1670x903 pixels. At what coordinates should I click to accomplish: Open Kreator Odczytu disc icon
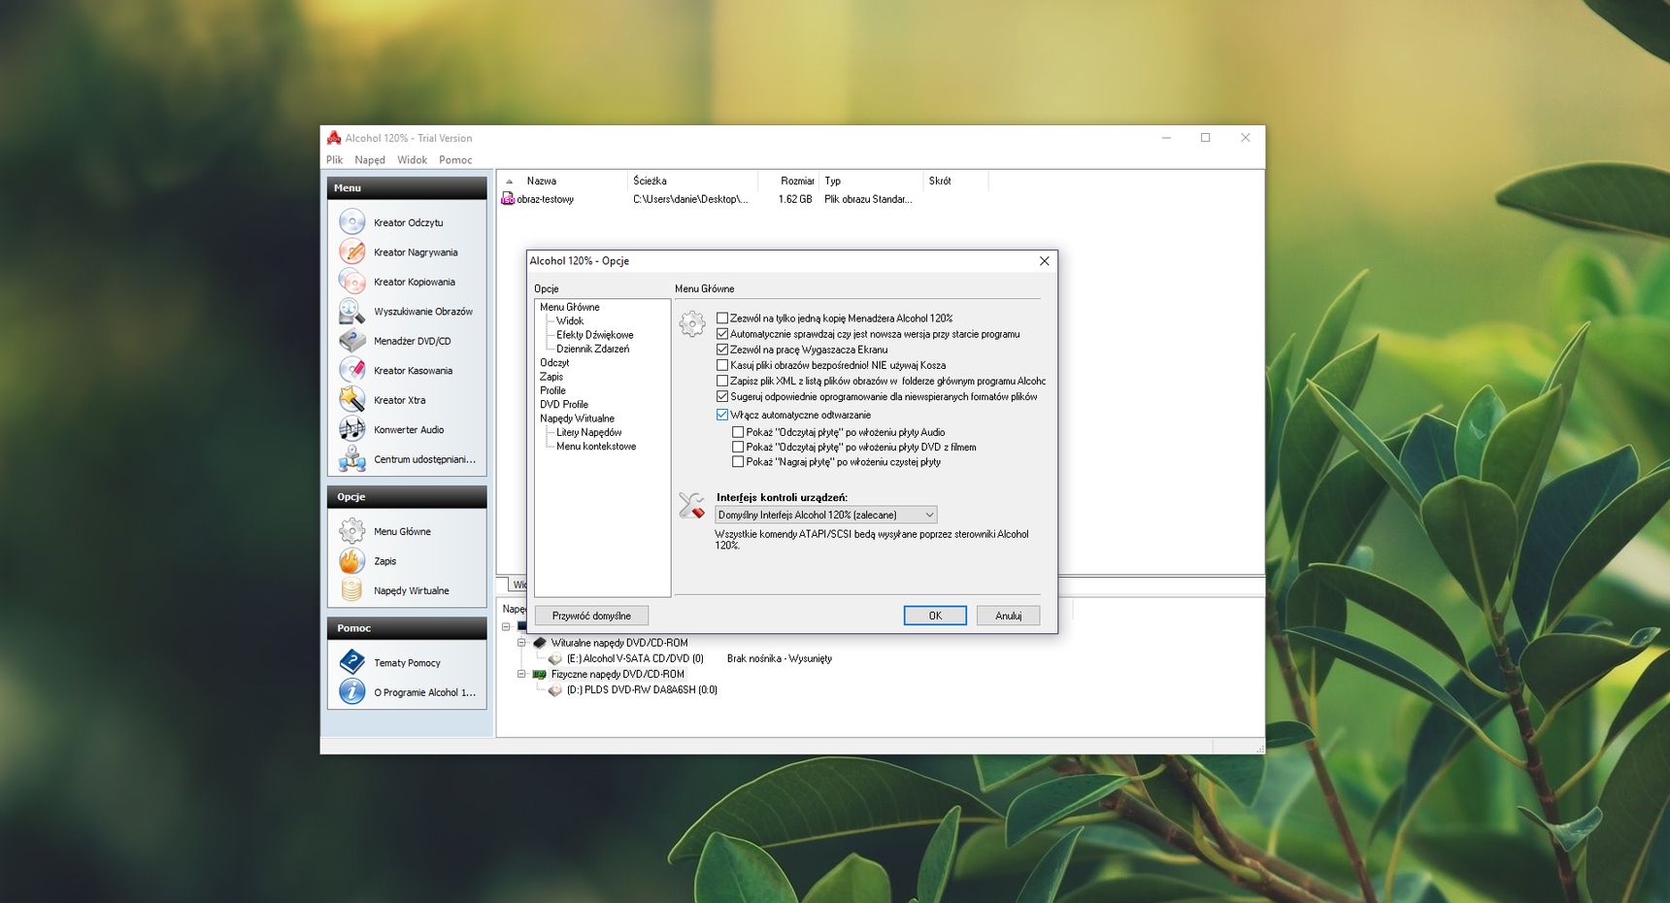351,222
